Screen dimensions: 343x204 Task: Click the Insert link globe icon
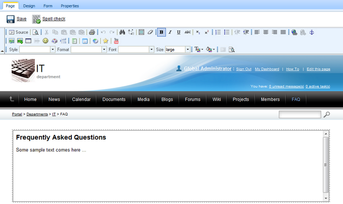click(294, 33)
